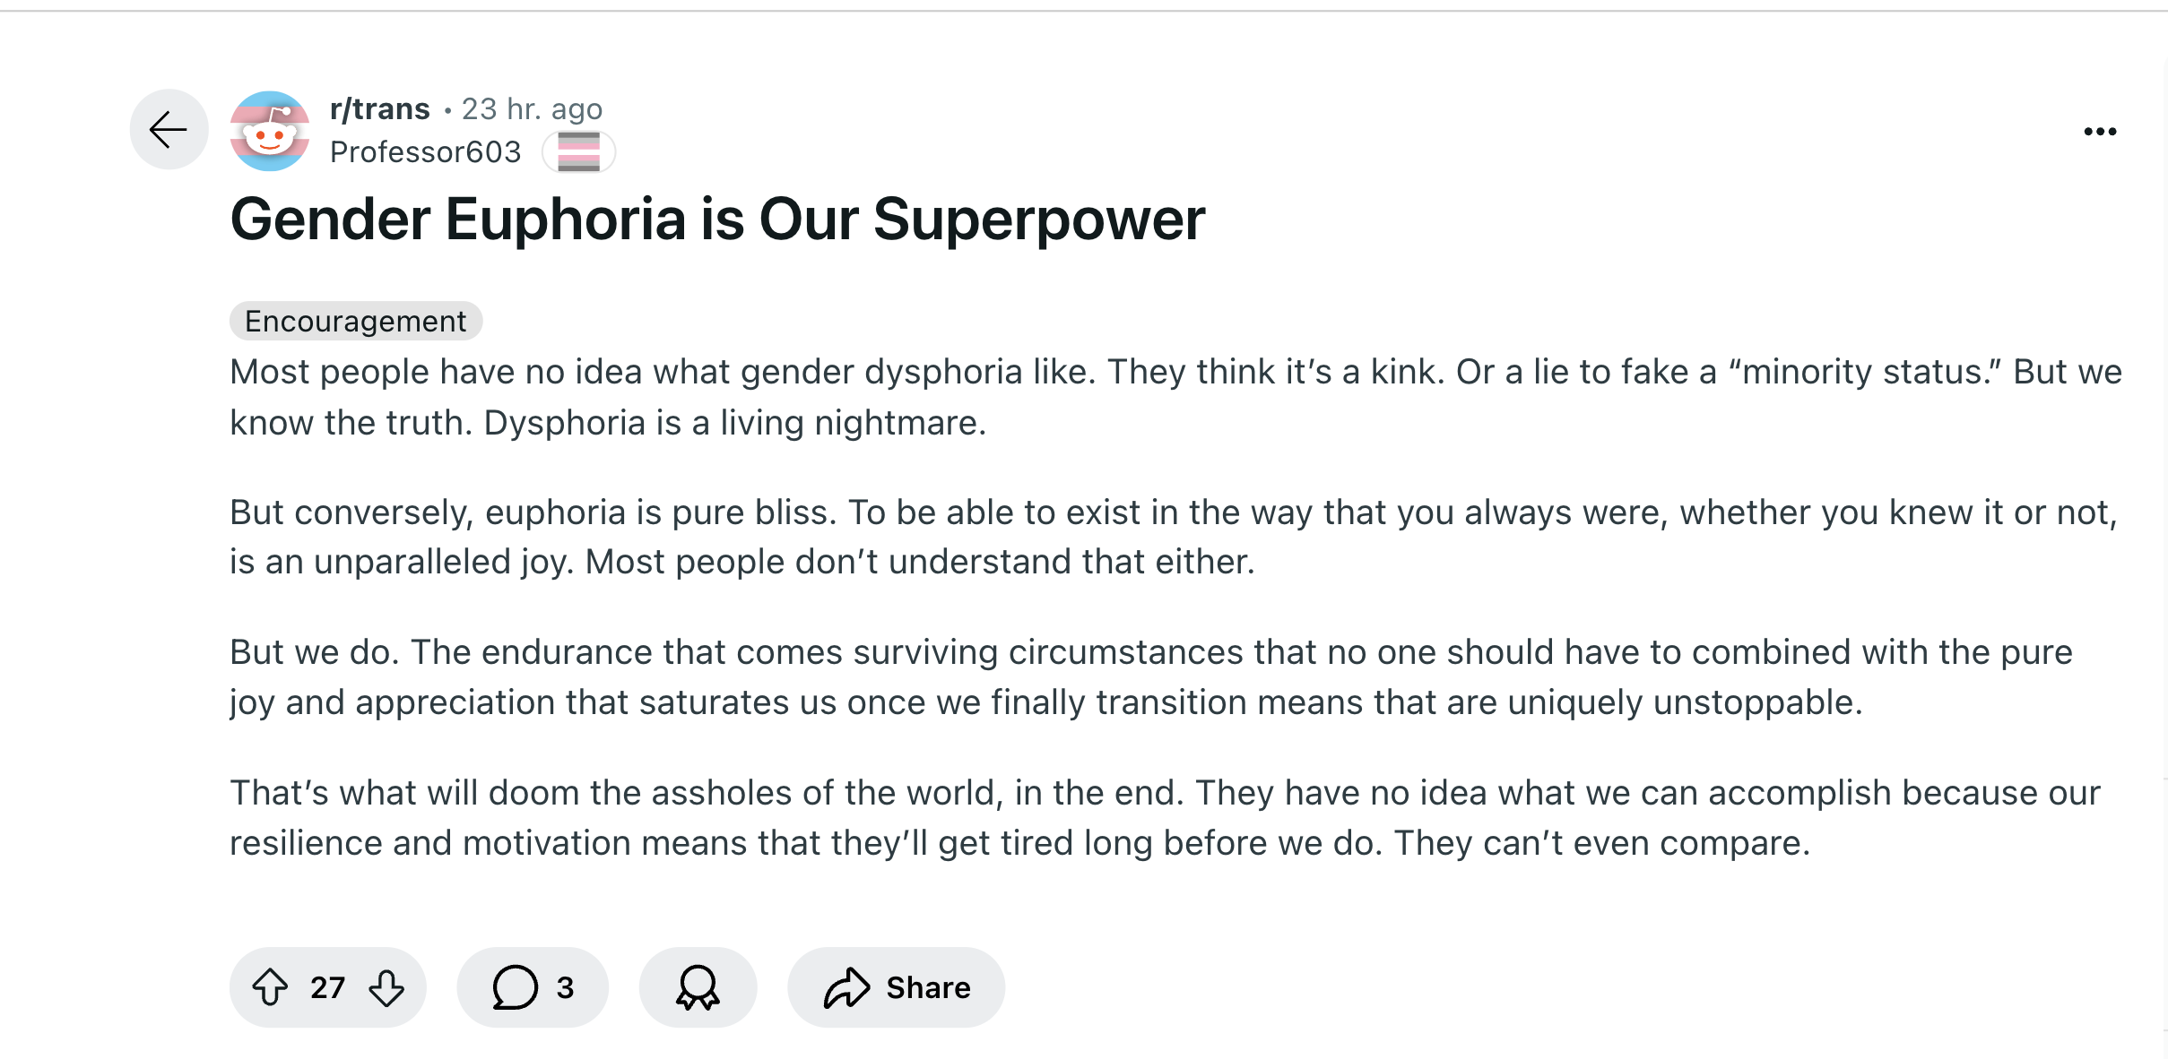Click the flag flair beside Professor603
Image resolution: width=2168 pixels, height=1059 pixels.
click(578, 151)
